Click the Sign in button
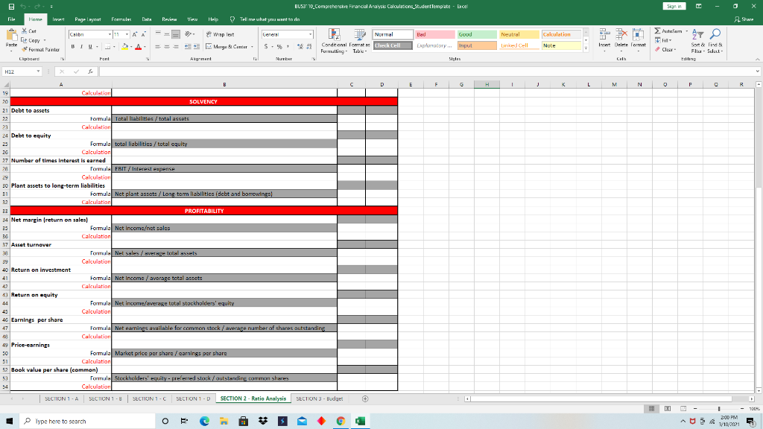763x429 pixels. 674,5
